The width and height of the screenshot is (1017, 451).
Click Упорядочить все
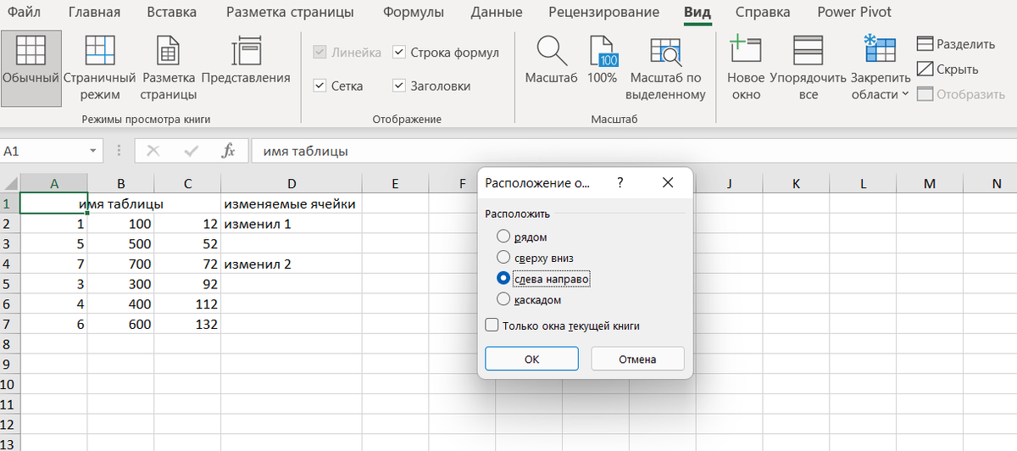(808, 68)
